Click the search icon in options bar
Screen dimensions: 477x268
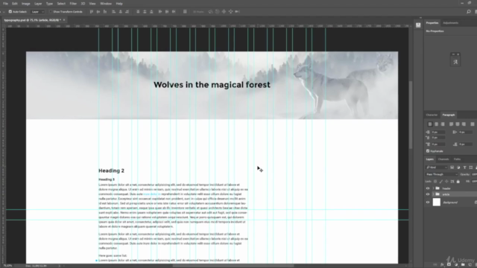pos(469,12)
